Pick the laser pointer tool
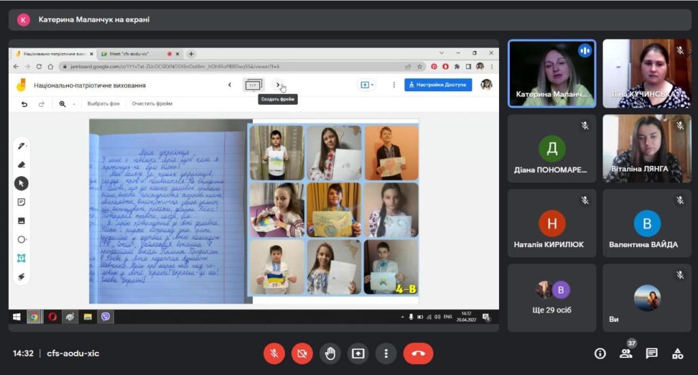 [21, 276]
